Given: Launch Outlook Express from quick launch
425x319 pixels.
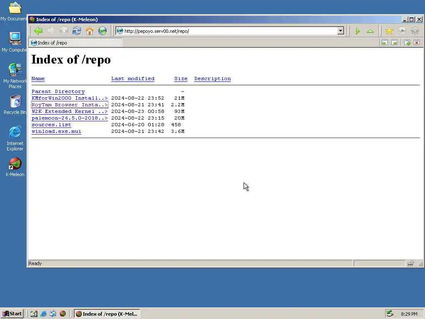Looking at the screenshot, I should (x=53, y=314).
